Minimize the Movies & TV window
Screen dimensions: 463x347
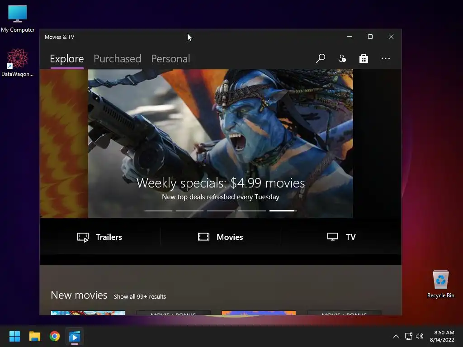click(350, 37)
